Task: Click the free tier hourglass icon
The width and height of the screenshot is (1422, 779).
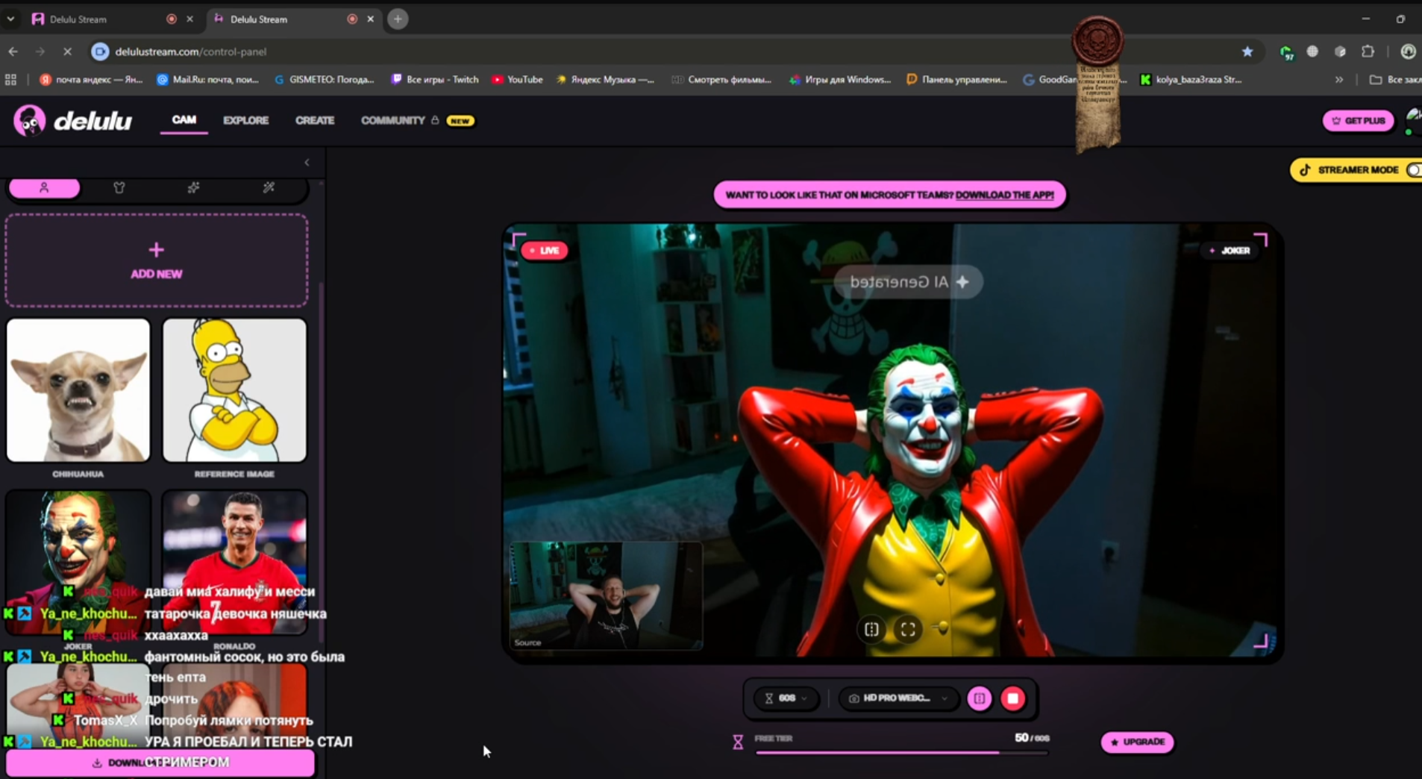Action: pyautogui.click(x=738, y=742)
